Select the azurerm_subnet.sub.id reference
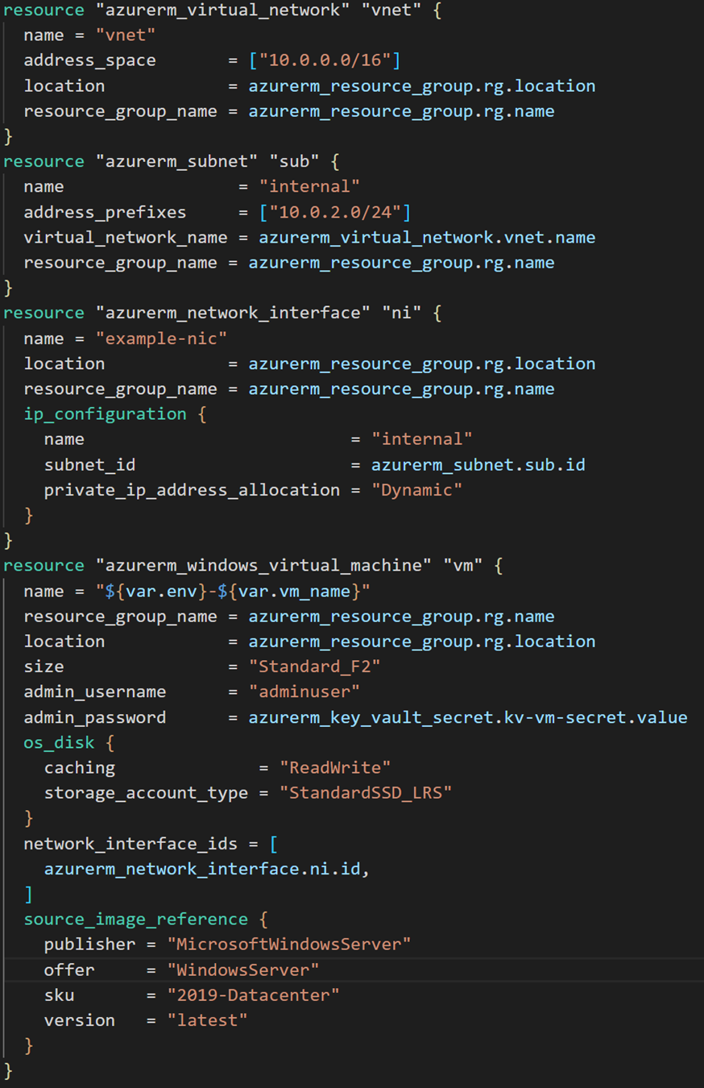This screenshot has width=704, height=1088. tap(478, 465)
